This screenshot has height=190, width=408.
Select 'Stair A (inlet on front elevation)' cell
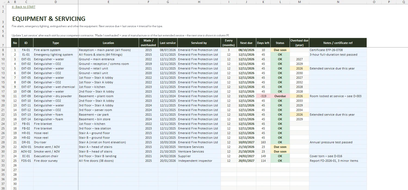tap(109, 142)
